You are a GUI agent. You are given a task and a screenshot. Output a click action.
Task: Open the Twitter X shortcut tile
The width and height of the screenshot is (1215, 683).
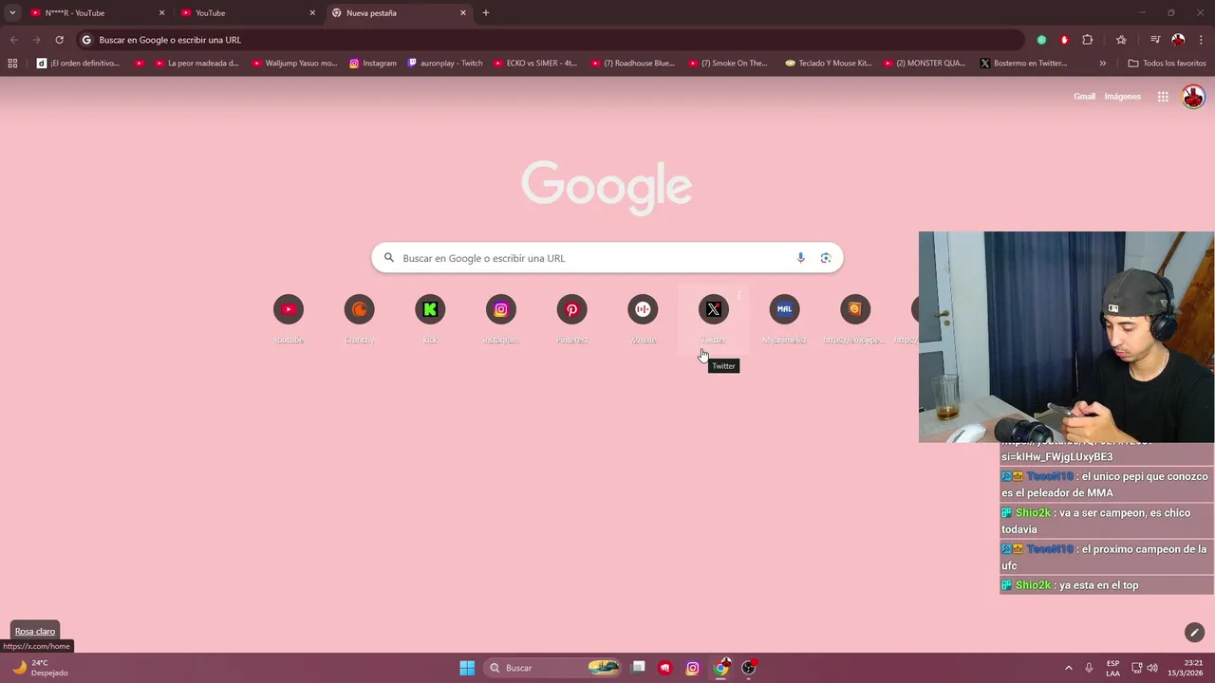(x=714, y=319)
